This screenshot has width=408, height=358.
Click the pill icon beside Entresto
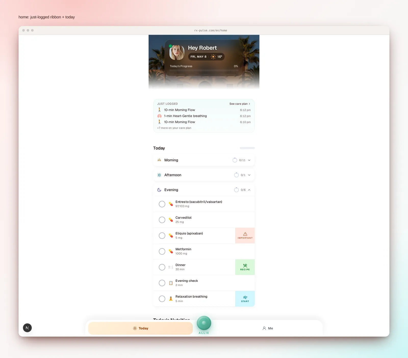pyautogui.click(x=171, y=204)
